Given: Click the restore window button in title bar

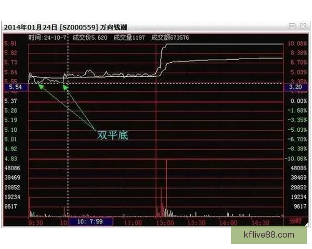Looking at the screenshot, I should (x=292, y=26).
